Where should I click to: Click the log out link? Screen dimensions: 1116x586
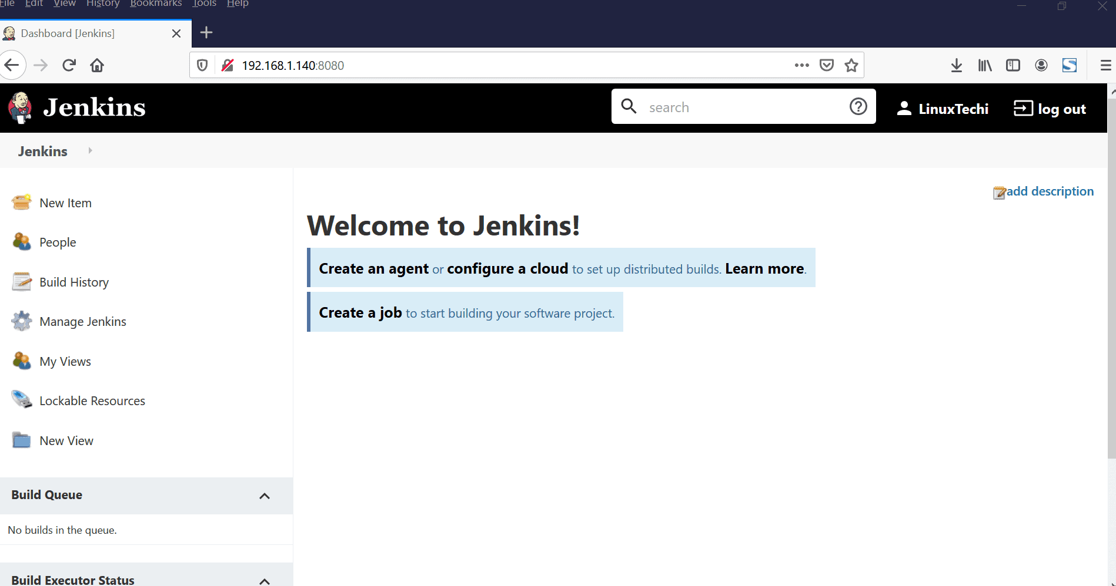[1062, 109]
